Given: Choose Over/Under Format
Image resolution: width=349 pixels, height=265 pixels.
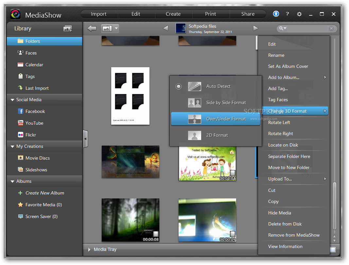Looking at the screenshot, I should [216, 119].
